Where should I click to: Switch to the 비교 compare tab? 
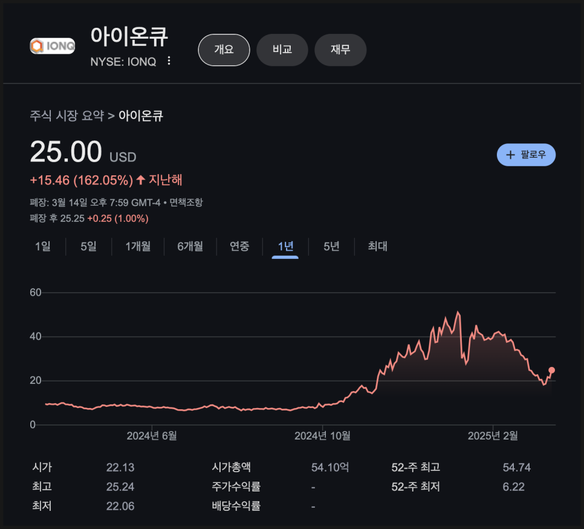pyautogui.click(x=282, y=50)
